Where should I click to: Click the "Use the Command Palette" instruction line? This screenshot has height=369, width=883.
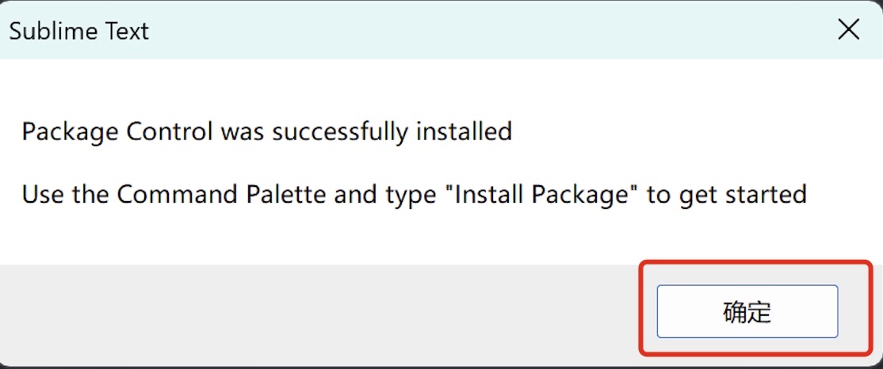(x=414, y=194)
